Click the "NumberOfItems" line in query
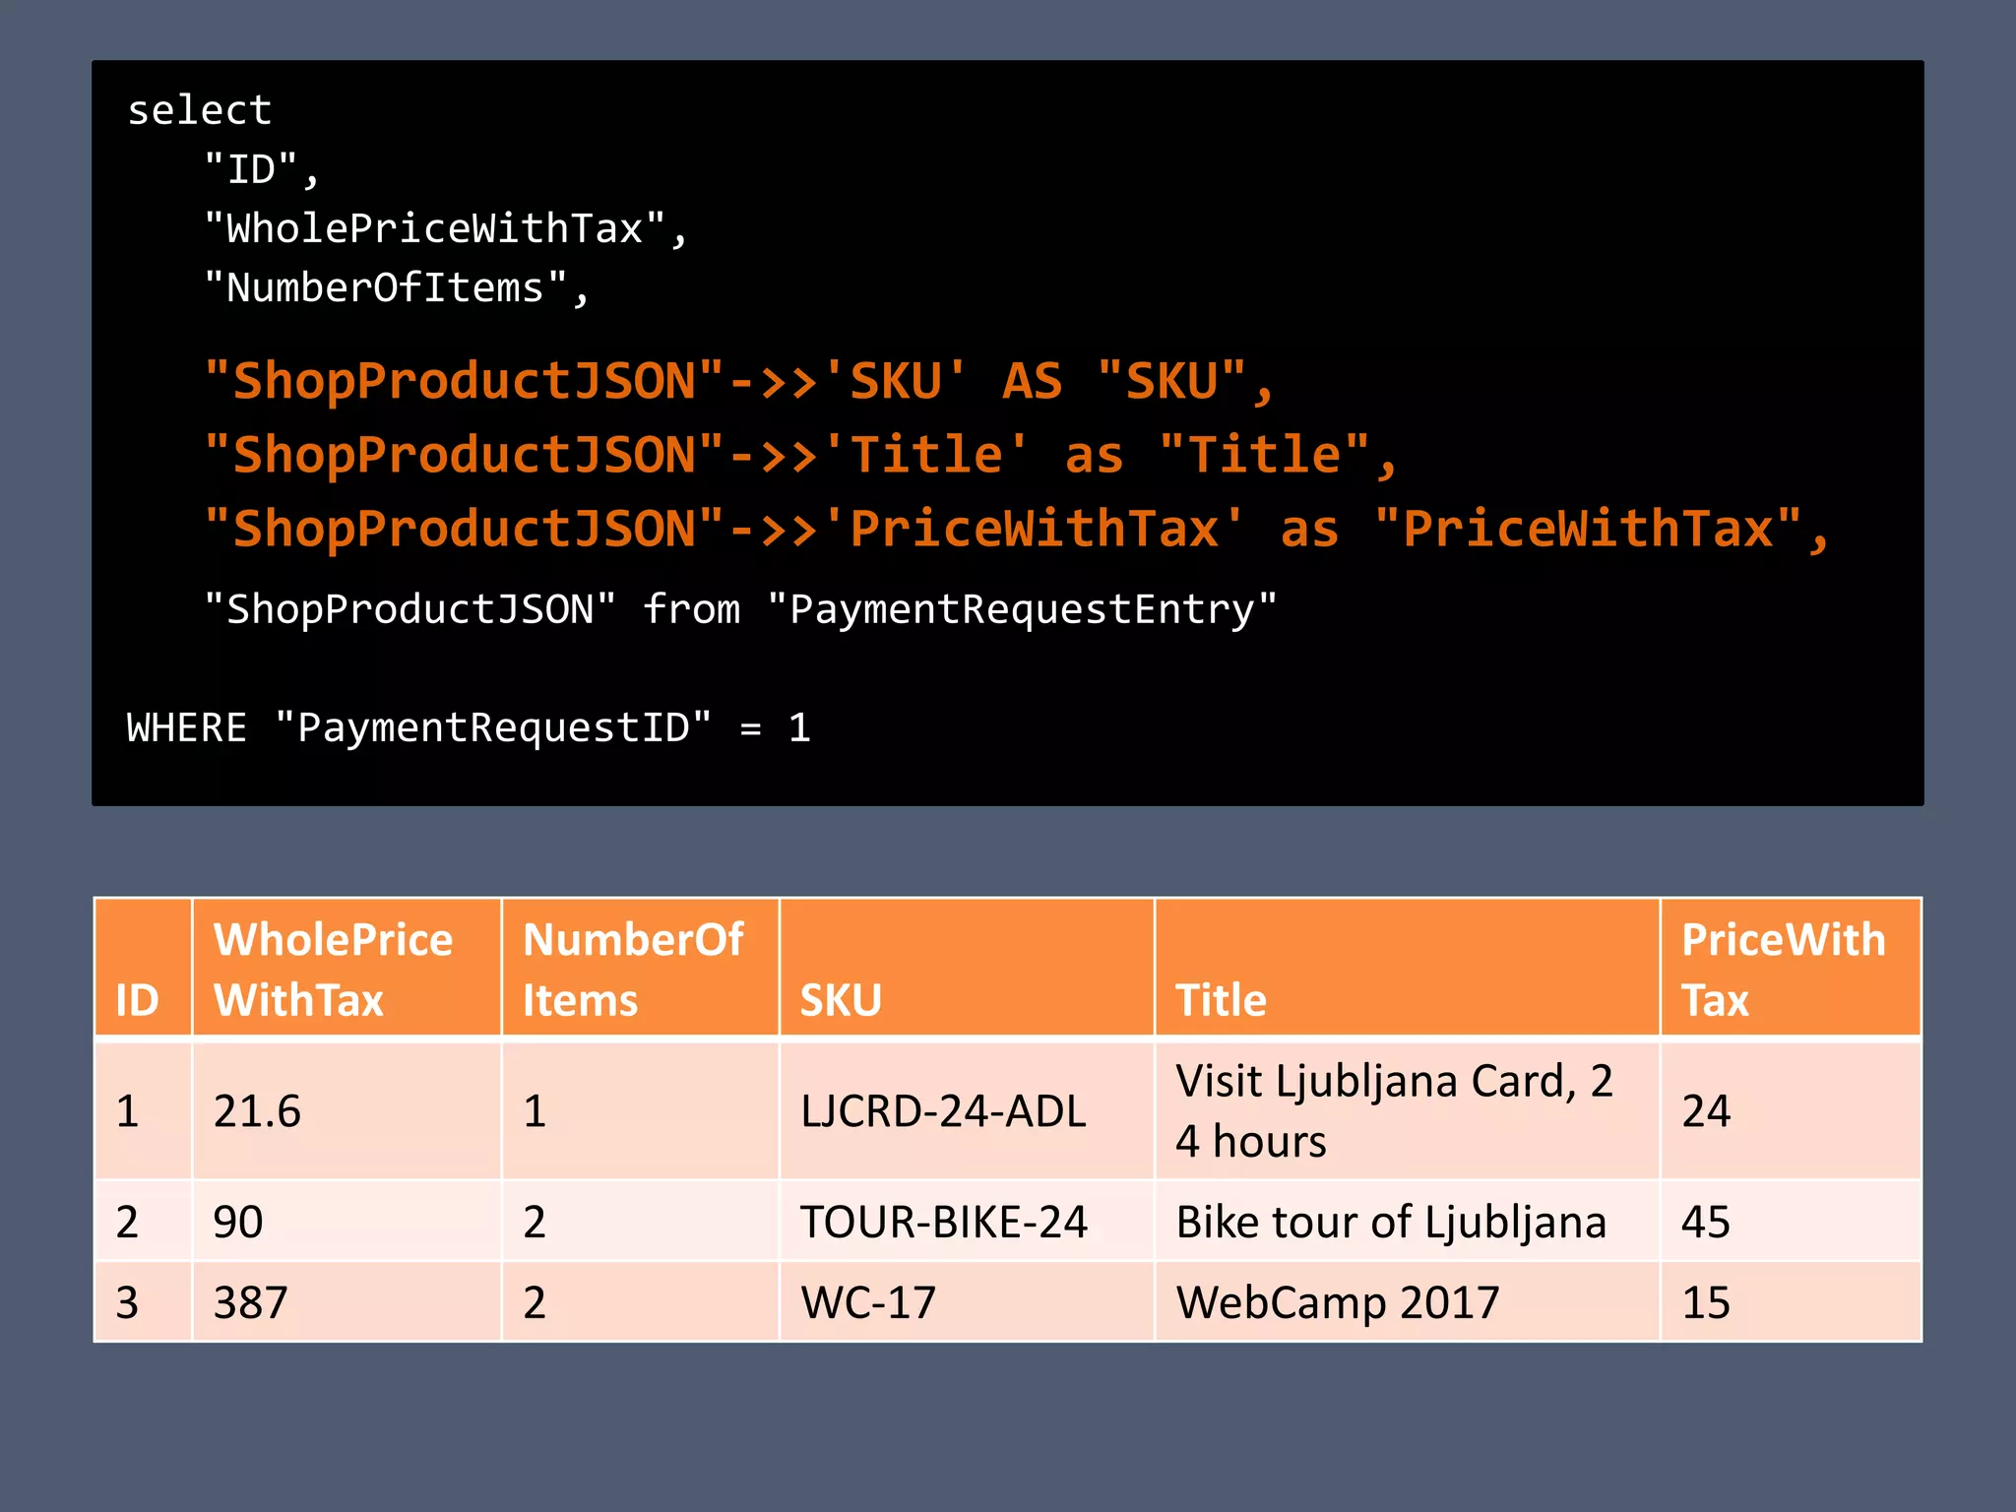This screenshot has height=1512, width=2016. (396, 288)
